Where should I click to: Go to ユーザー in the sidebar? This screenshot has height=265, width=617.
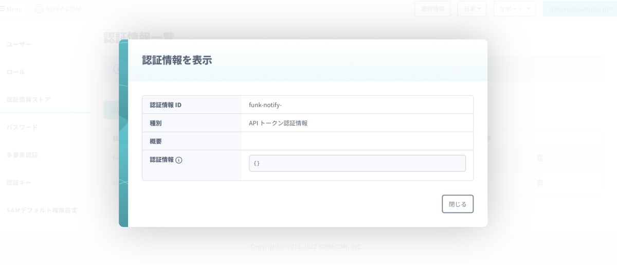click(19, 45)
